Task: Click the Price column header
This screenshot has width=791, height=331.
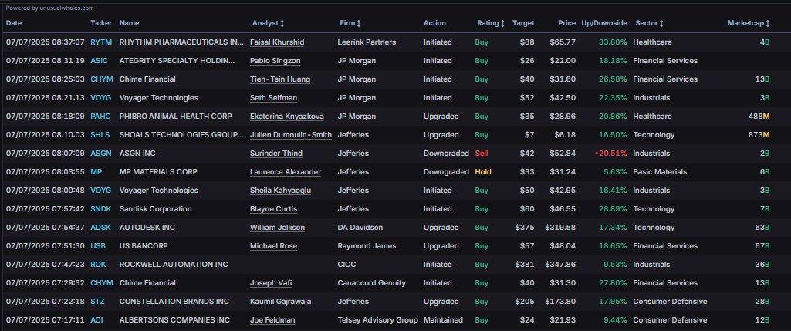Action: [567, 23]
